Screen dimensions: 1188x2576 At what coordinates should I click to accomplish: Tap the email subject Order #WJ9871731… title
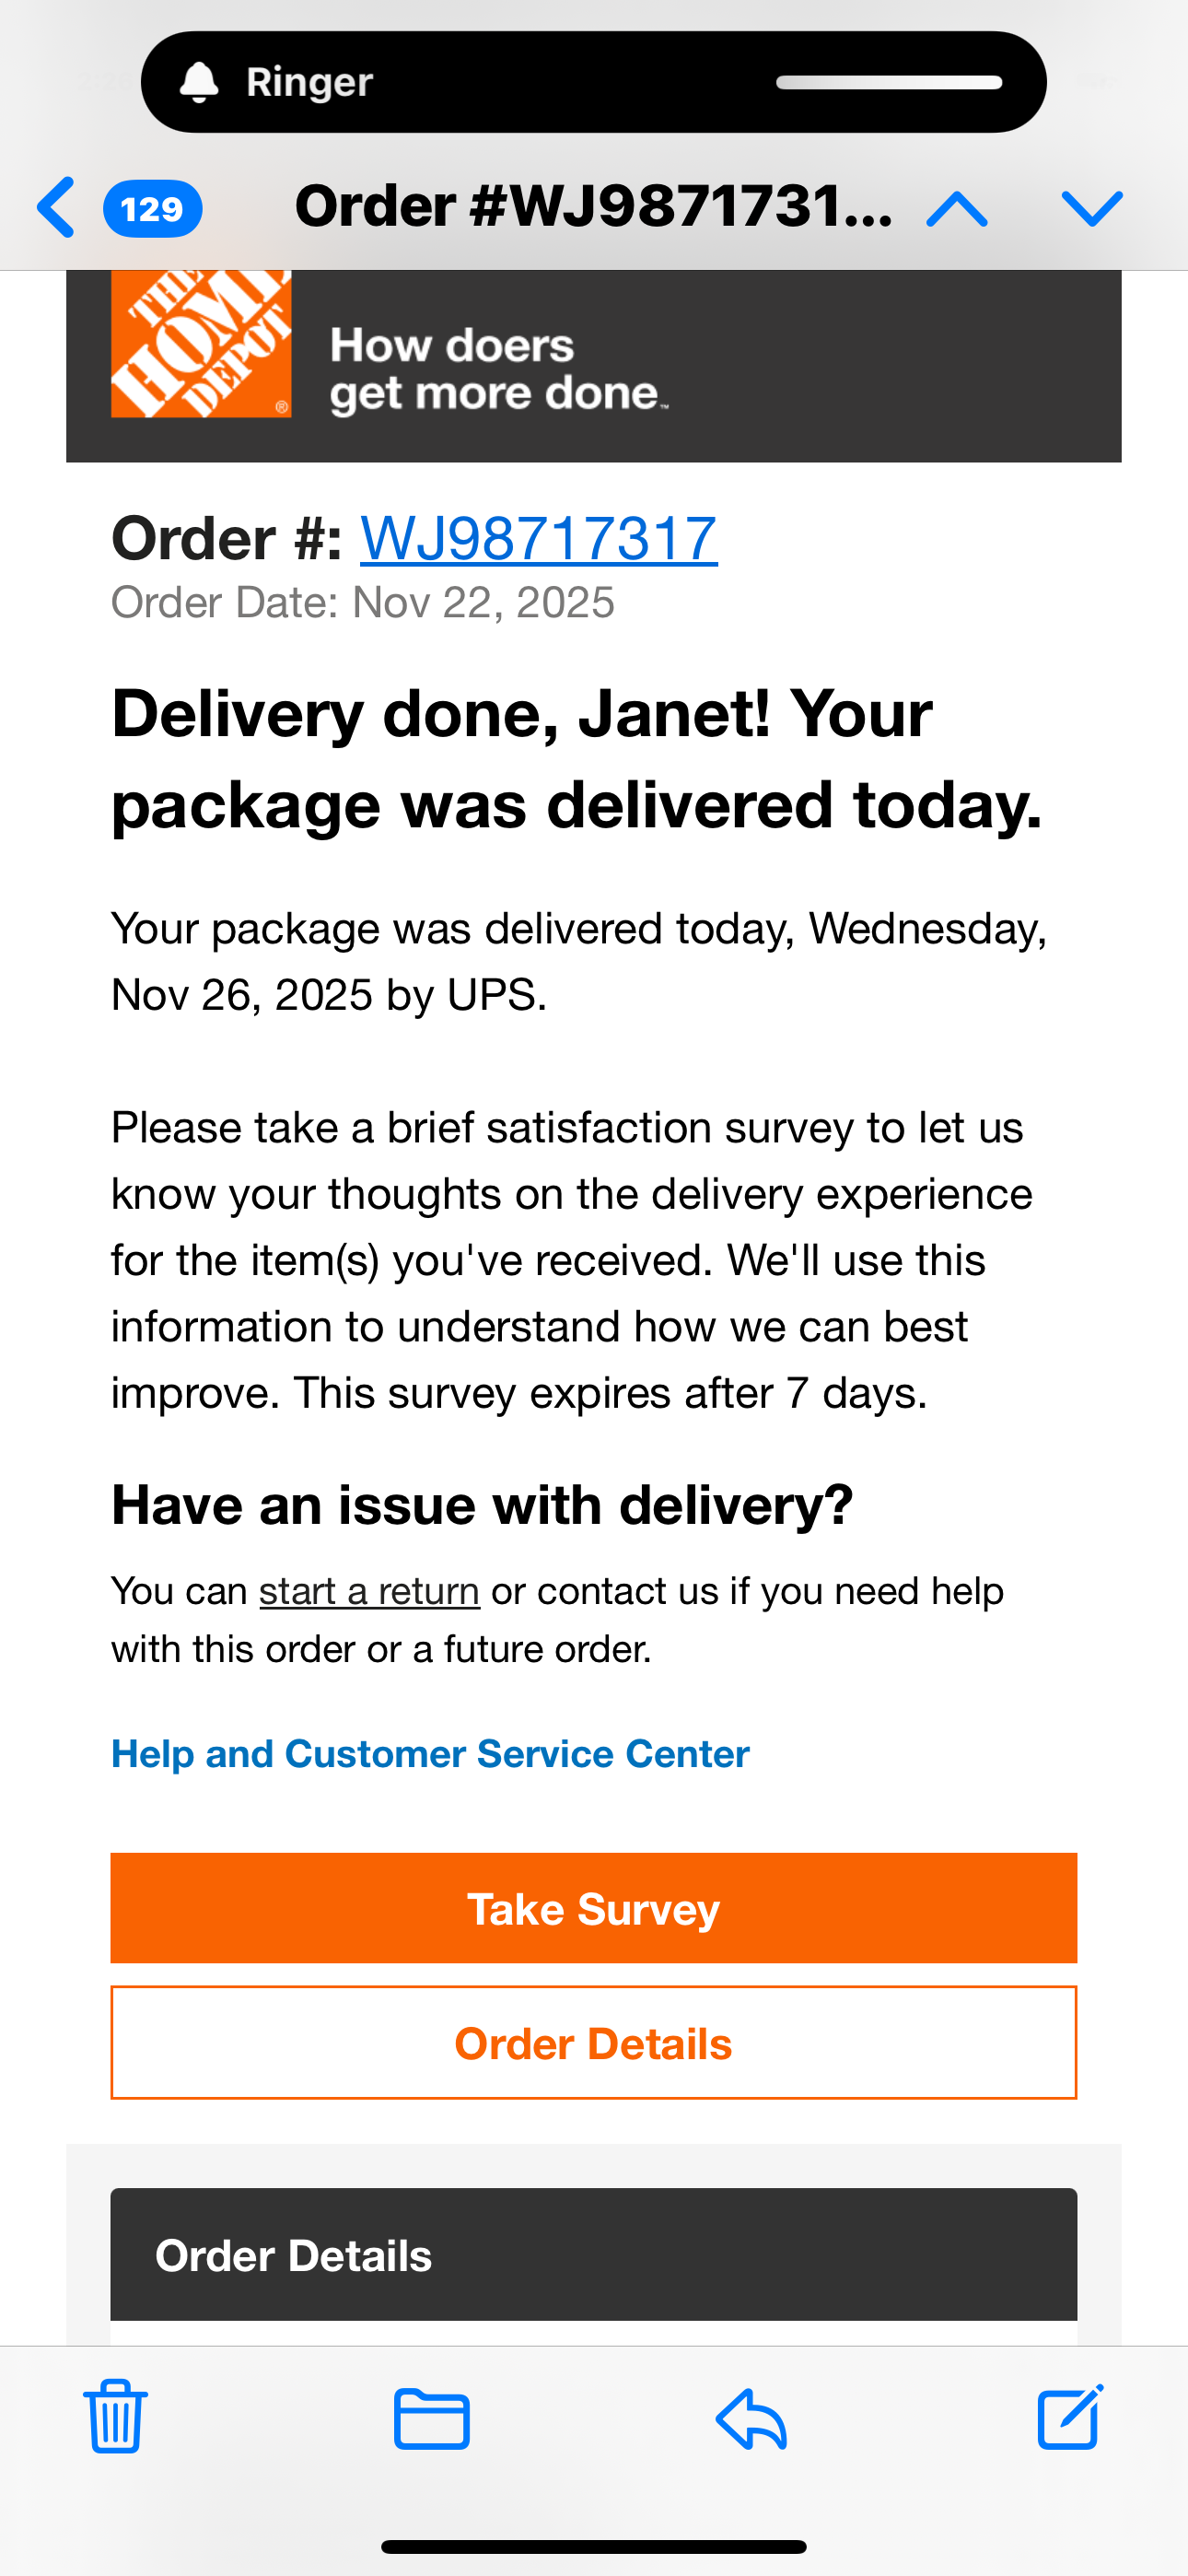click(x=594, y=206)
